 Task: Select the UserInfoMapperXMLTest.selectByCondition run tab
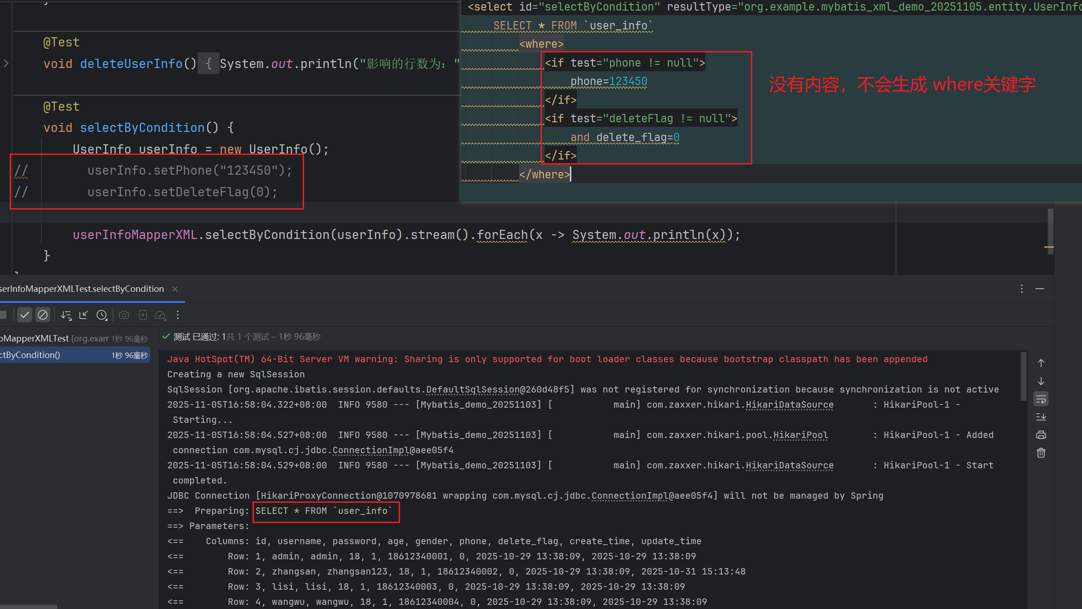coord(83,289)
